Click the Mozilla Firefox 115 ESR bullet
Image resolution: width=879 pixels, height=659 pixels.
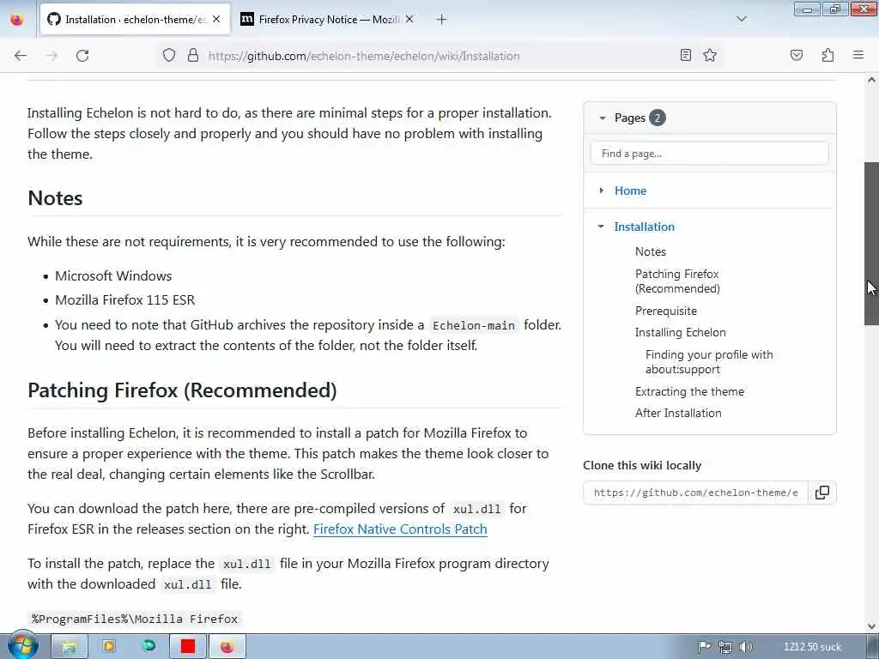[124, 299]
